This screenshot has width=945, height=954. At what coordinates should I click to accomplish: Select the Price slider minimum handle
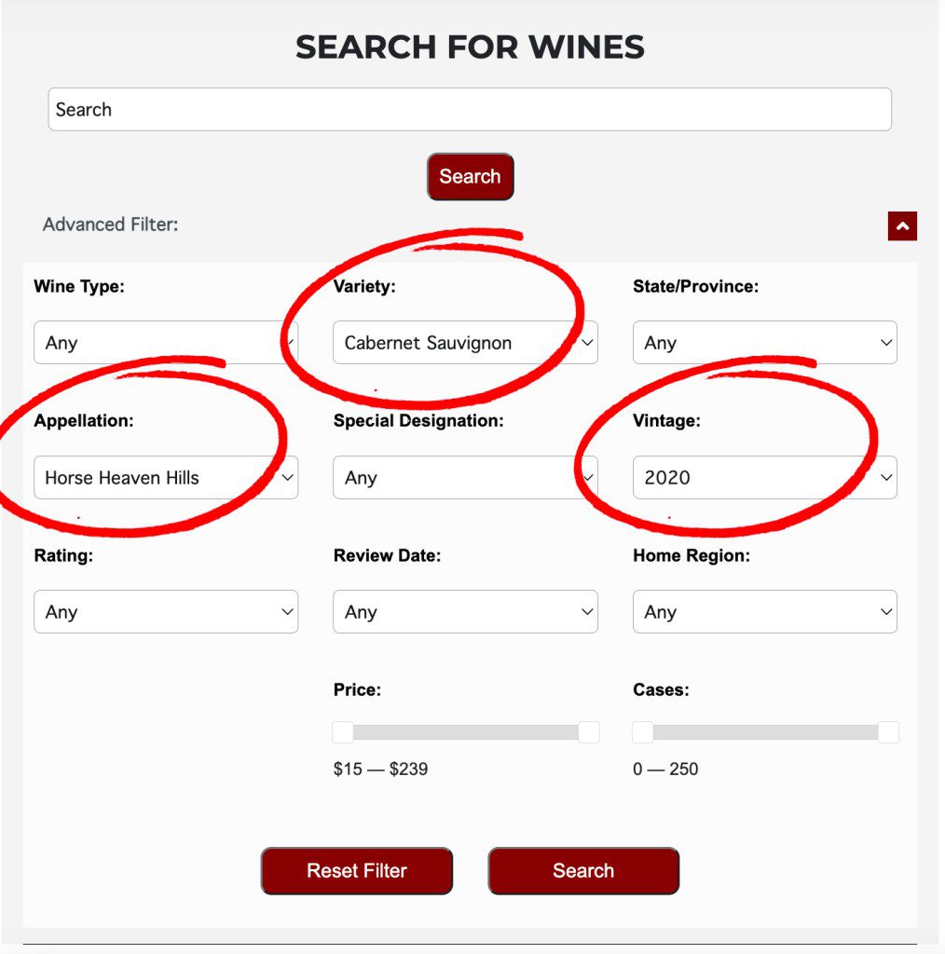click(345, 732)
